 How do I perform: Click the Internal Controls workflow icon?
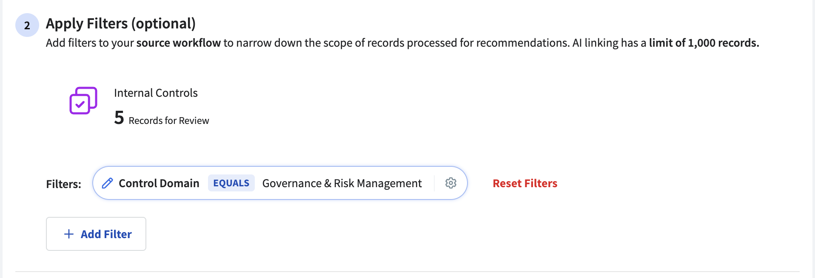[x=83, y=101]
